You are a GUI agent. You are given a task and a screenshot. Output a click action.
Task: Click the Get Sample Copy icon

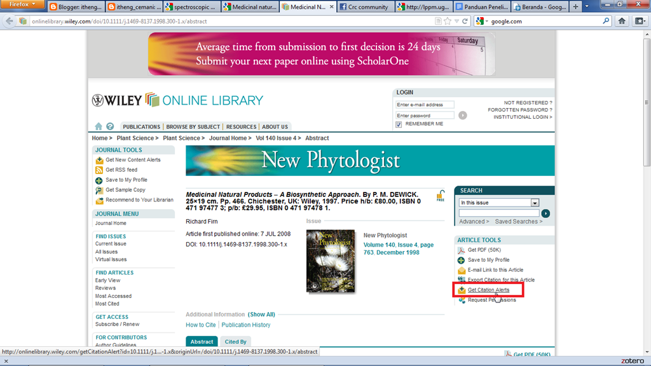[99, 190]
